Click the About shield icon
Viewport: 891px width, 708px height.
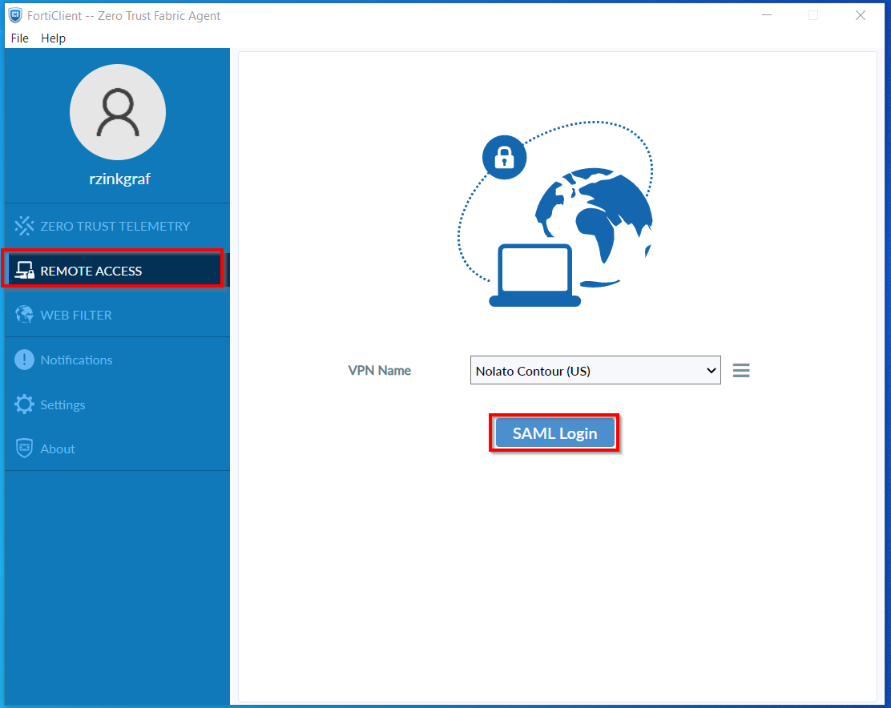pos(24,449)
